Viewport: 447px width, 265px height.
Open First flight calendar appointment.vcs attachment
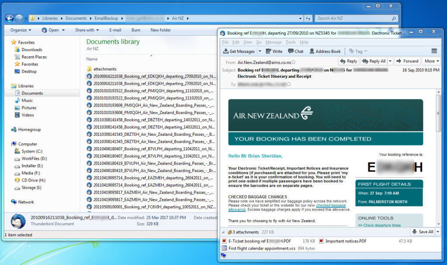258,248
